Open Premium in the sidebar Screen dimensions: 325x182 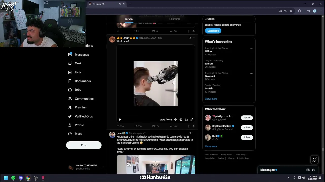click(78, 107)
